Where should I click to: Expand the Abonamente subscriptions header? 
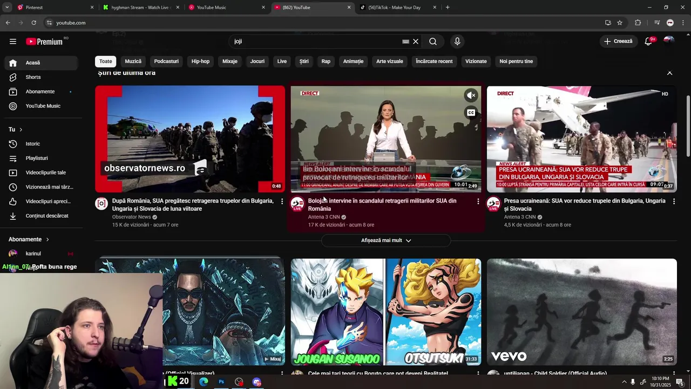(29, 239)
